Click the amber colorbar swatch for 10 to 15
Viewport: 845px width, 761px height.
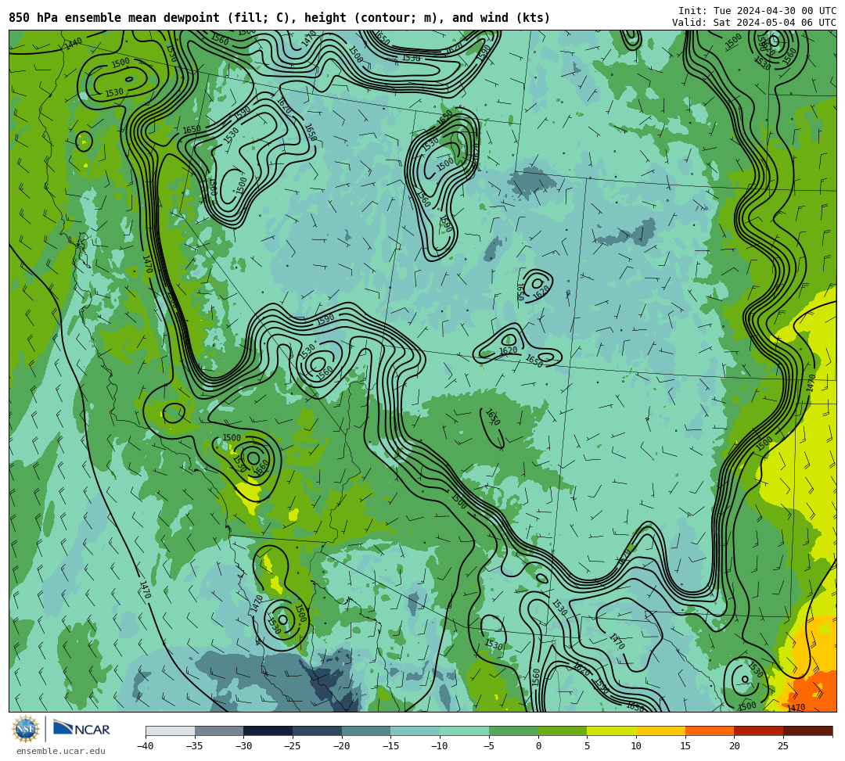coord(660,730)
